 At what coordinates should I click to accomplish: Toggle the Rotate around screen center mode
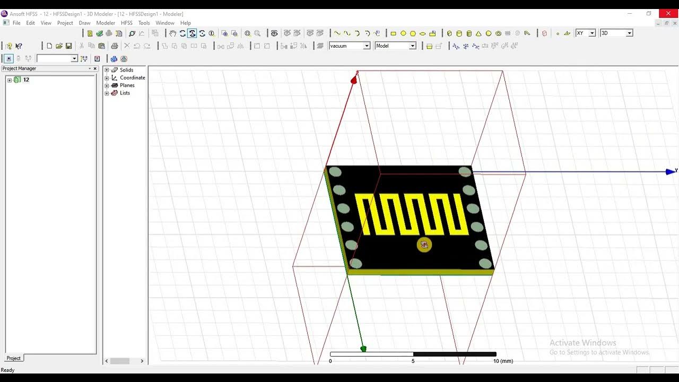(202, 33)
